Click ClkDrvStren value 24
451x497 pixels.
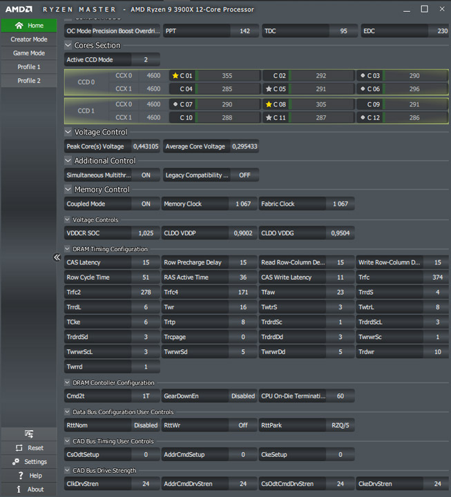pos(146,484)
